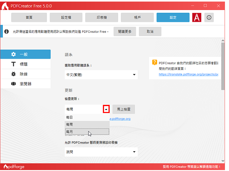Click the scrollbar up arrow
The height and width of the screenshot is (171, 229).
click(x=223, y=41)
